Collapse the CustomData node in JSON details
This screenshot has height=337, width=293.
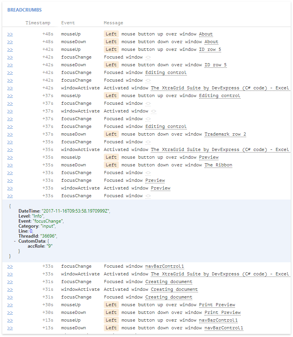pos(15,241)
